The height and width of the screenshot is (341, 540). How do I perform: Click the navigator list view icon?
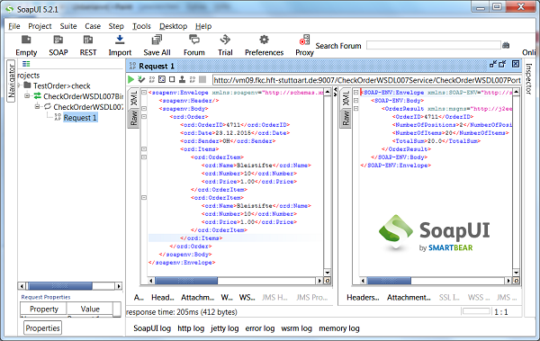tap(26, 64)
